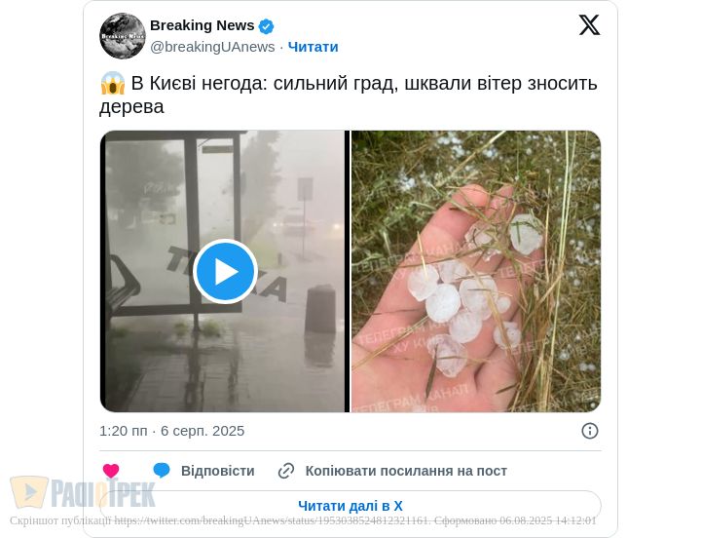
Task: Play the storm video
Action: coord(225,271)
